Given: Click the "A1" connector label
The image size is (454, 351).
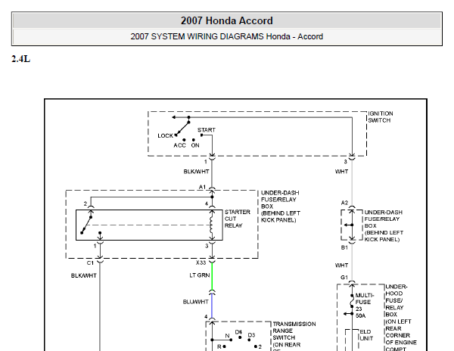Looking at the screenshot, I should pos(202,187).
